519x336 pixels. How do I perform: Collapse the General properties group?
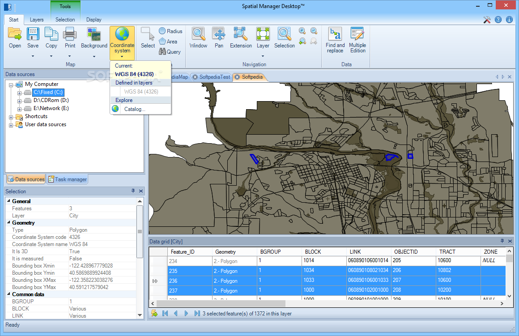[9, 201]
